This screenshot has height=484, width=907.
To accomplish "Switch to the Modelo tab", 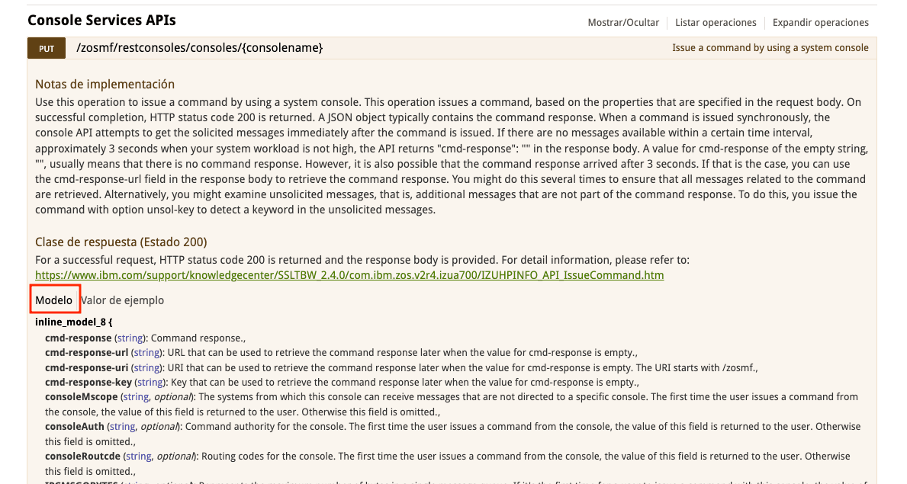I will point(54,300).
